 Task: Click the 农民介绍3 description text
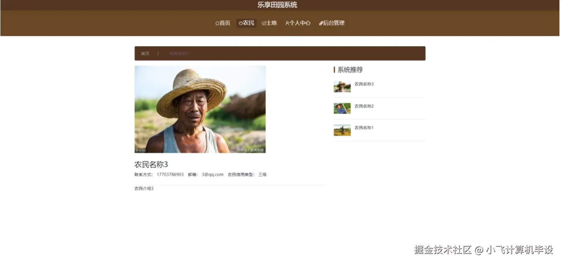coord(144,188)
